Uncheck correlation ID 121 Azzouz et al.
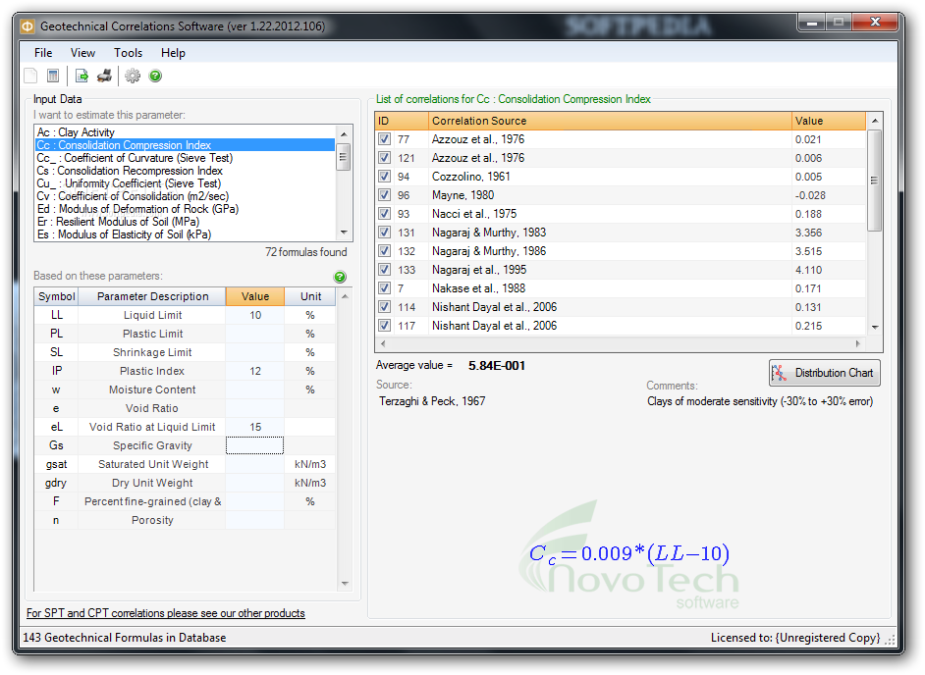The width and height of the screenshot is (925, 675). 385,158
